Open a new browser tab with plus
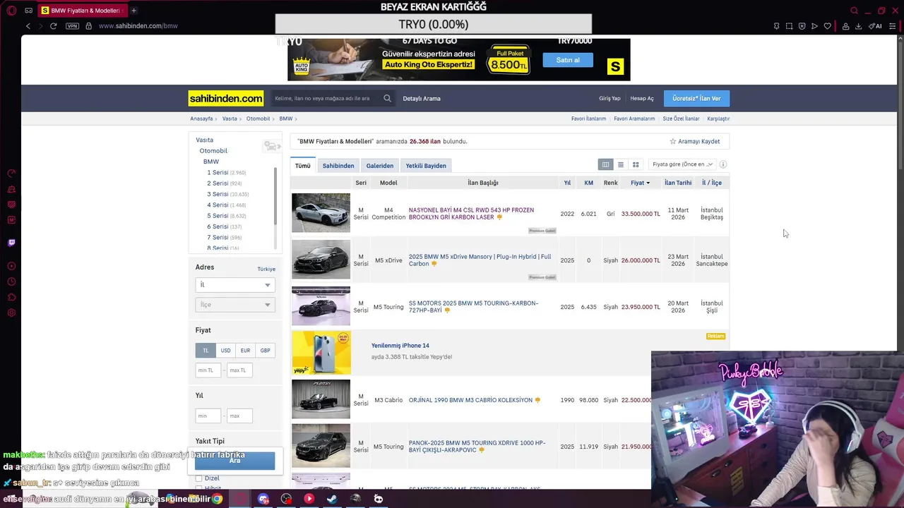The width and height of the screenshot is (904, 508). (133, 11)
